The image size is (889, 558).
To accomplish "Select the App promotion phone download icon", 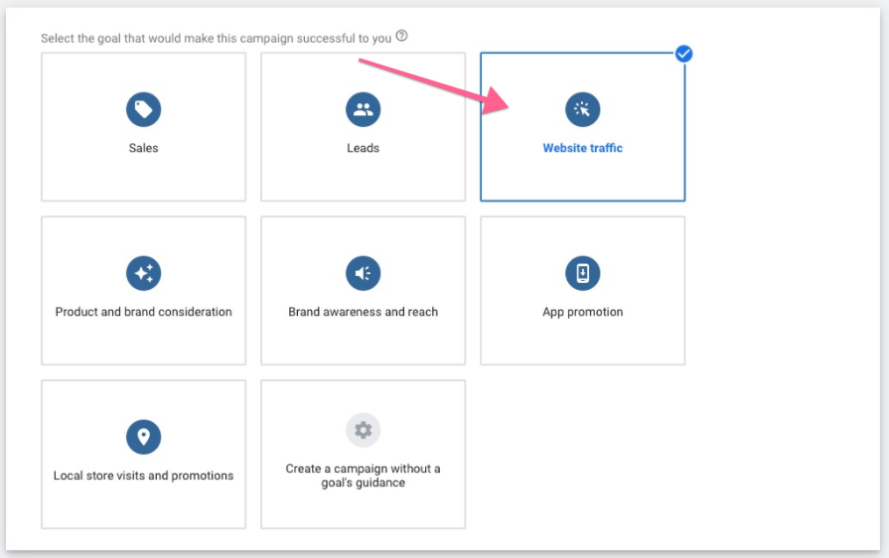I will tap(583, 273).
